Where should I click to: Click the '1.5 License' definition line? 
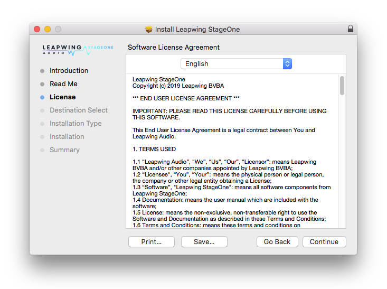pos(229,216)
